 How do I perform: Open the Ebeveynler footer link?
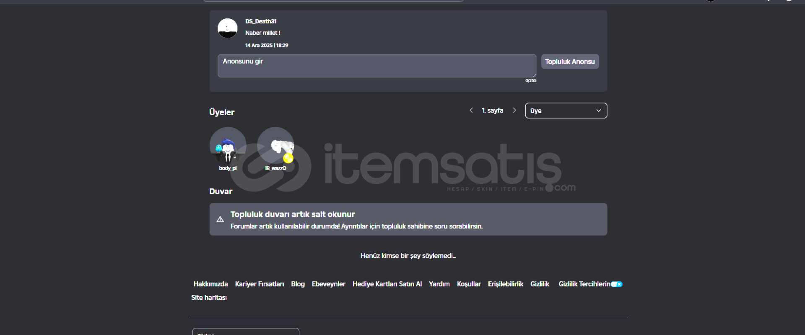pyautogui.click(x=328, y=284)
